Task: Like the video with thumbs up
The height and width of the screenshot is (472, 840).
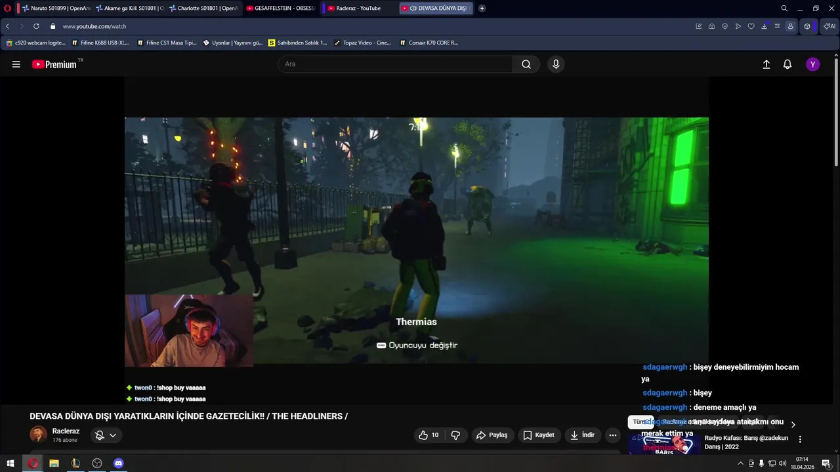Action: pyautogui.click(x=429, y=435)
